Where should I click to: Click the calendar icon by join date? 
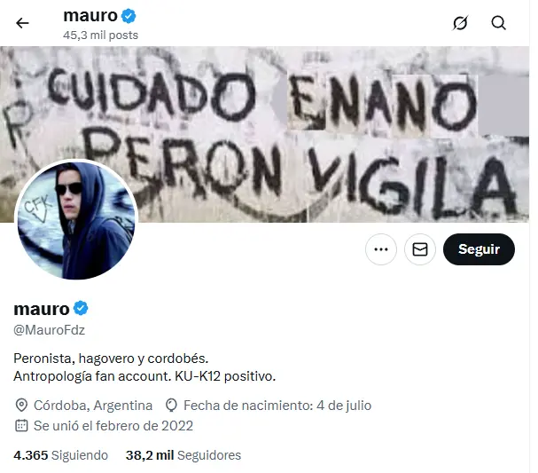click(x=21, y=426)
